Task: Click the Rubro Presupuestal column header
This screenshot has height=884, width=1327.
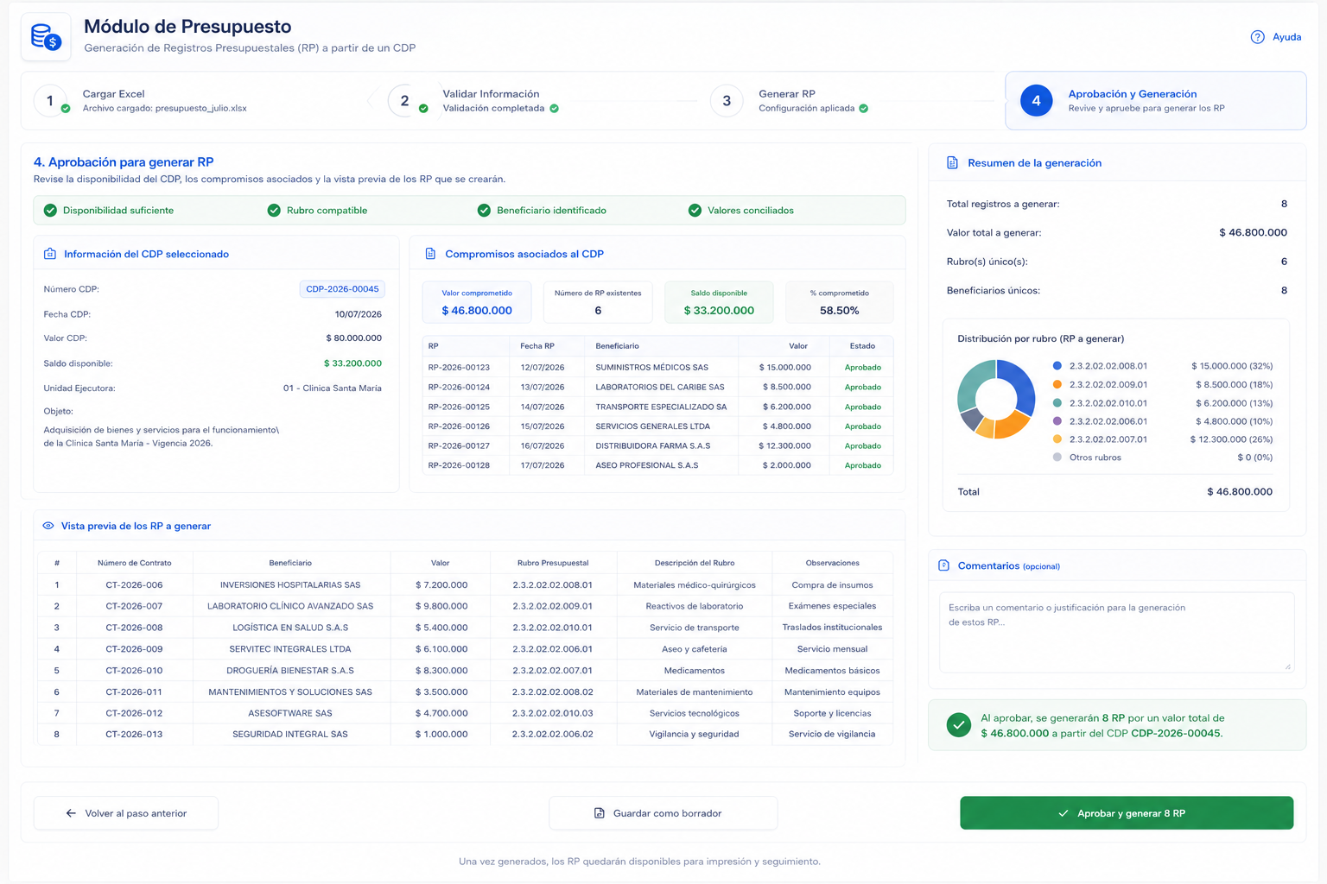Action: tap(553, 563)
